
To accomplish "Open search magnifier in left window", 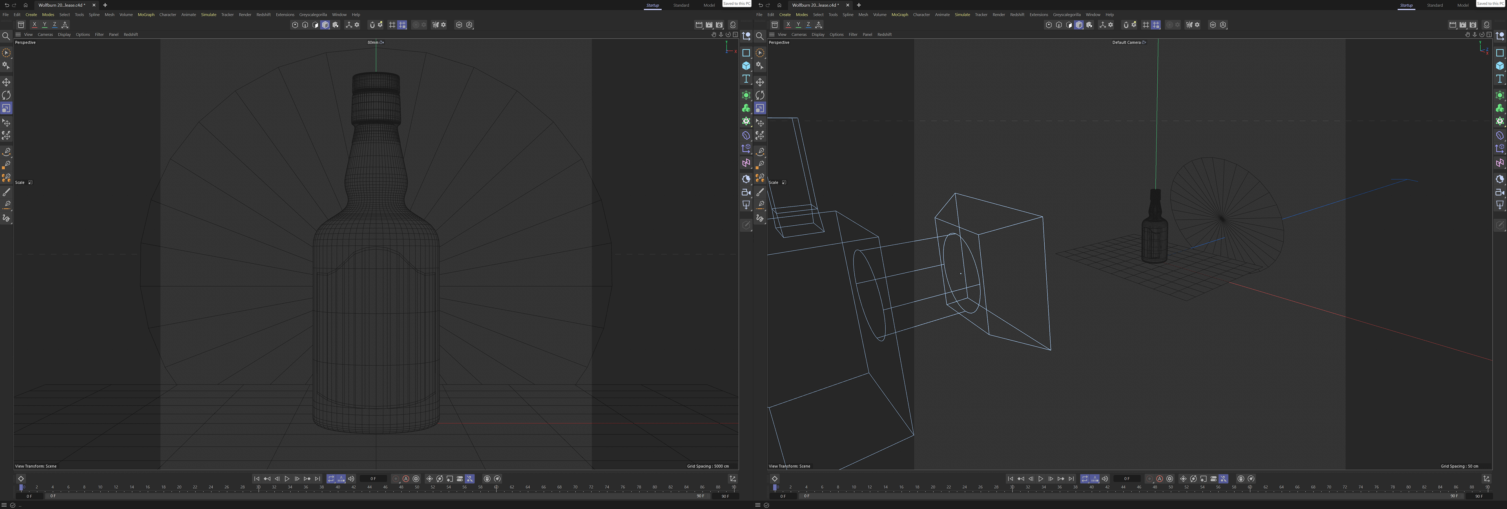I will [6, 36].
